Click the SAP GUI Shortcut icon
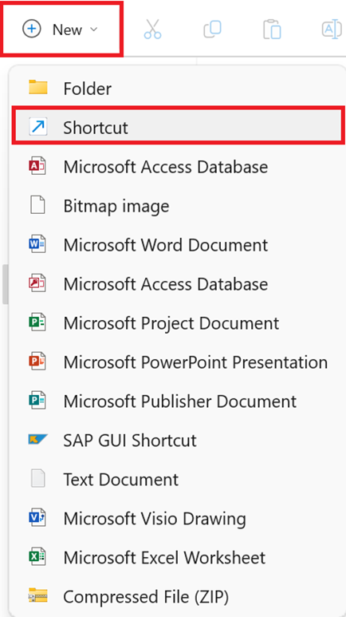 (38, 440)
